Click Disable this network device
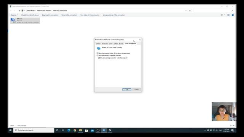 click(x=30, y=15)
